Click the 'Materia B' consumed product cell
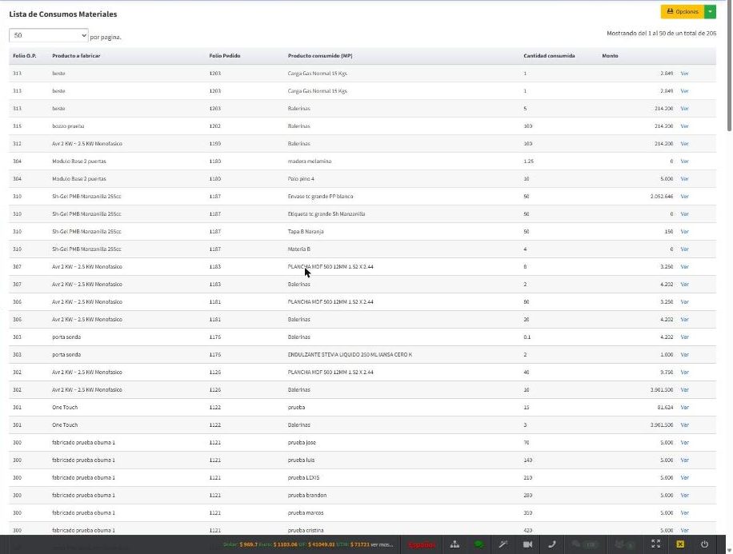Screen dimensions: 733x554 [298, 249]
